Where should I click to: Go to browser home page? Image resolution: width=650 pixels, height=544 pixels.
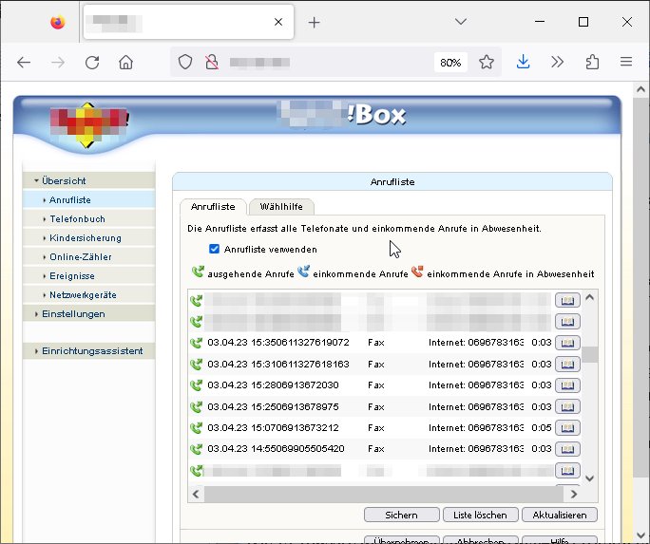[x=125, y=62]
